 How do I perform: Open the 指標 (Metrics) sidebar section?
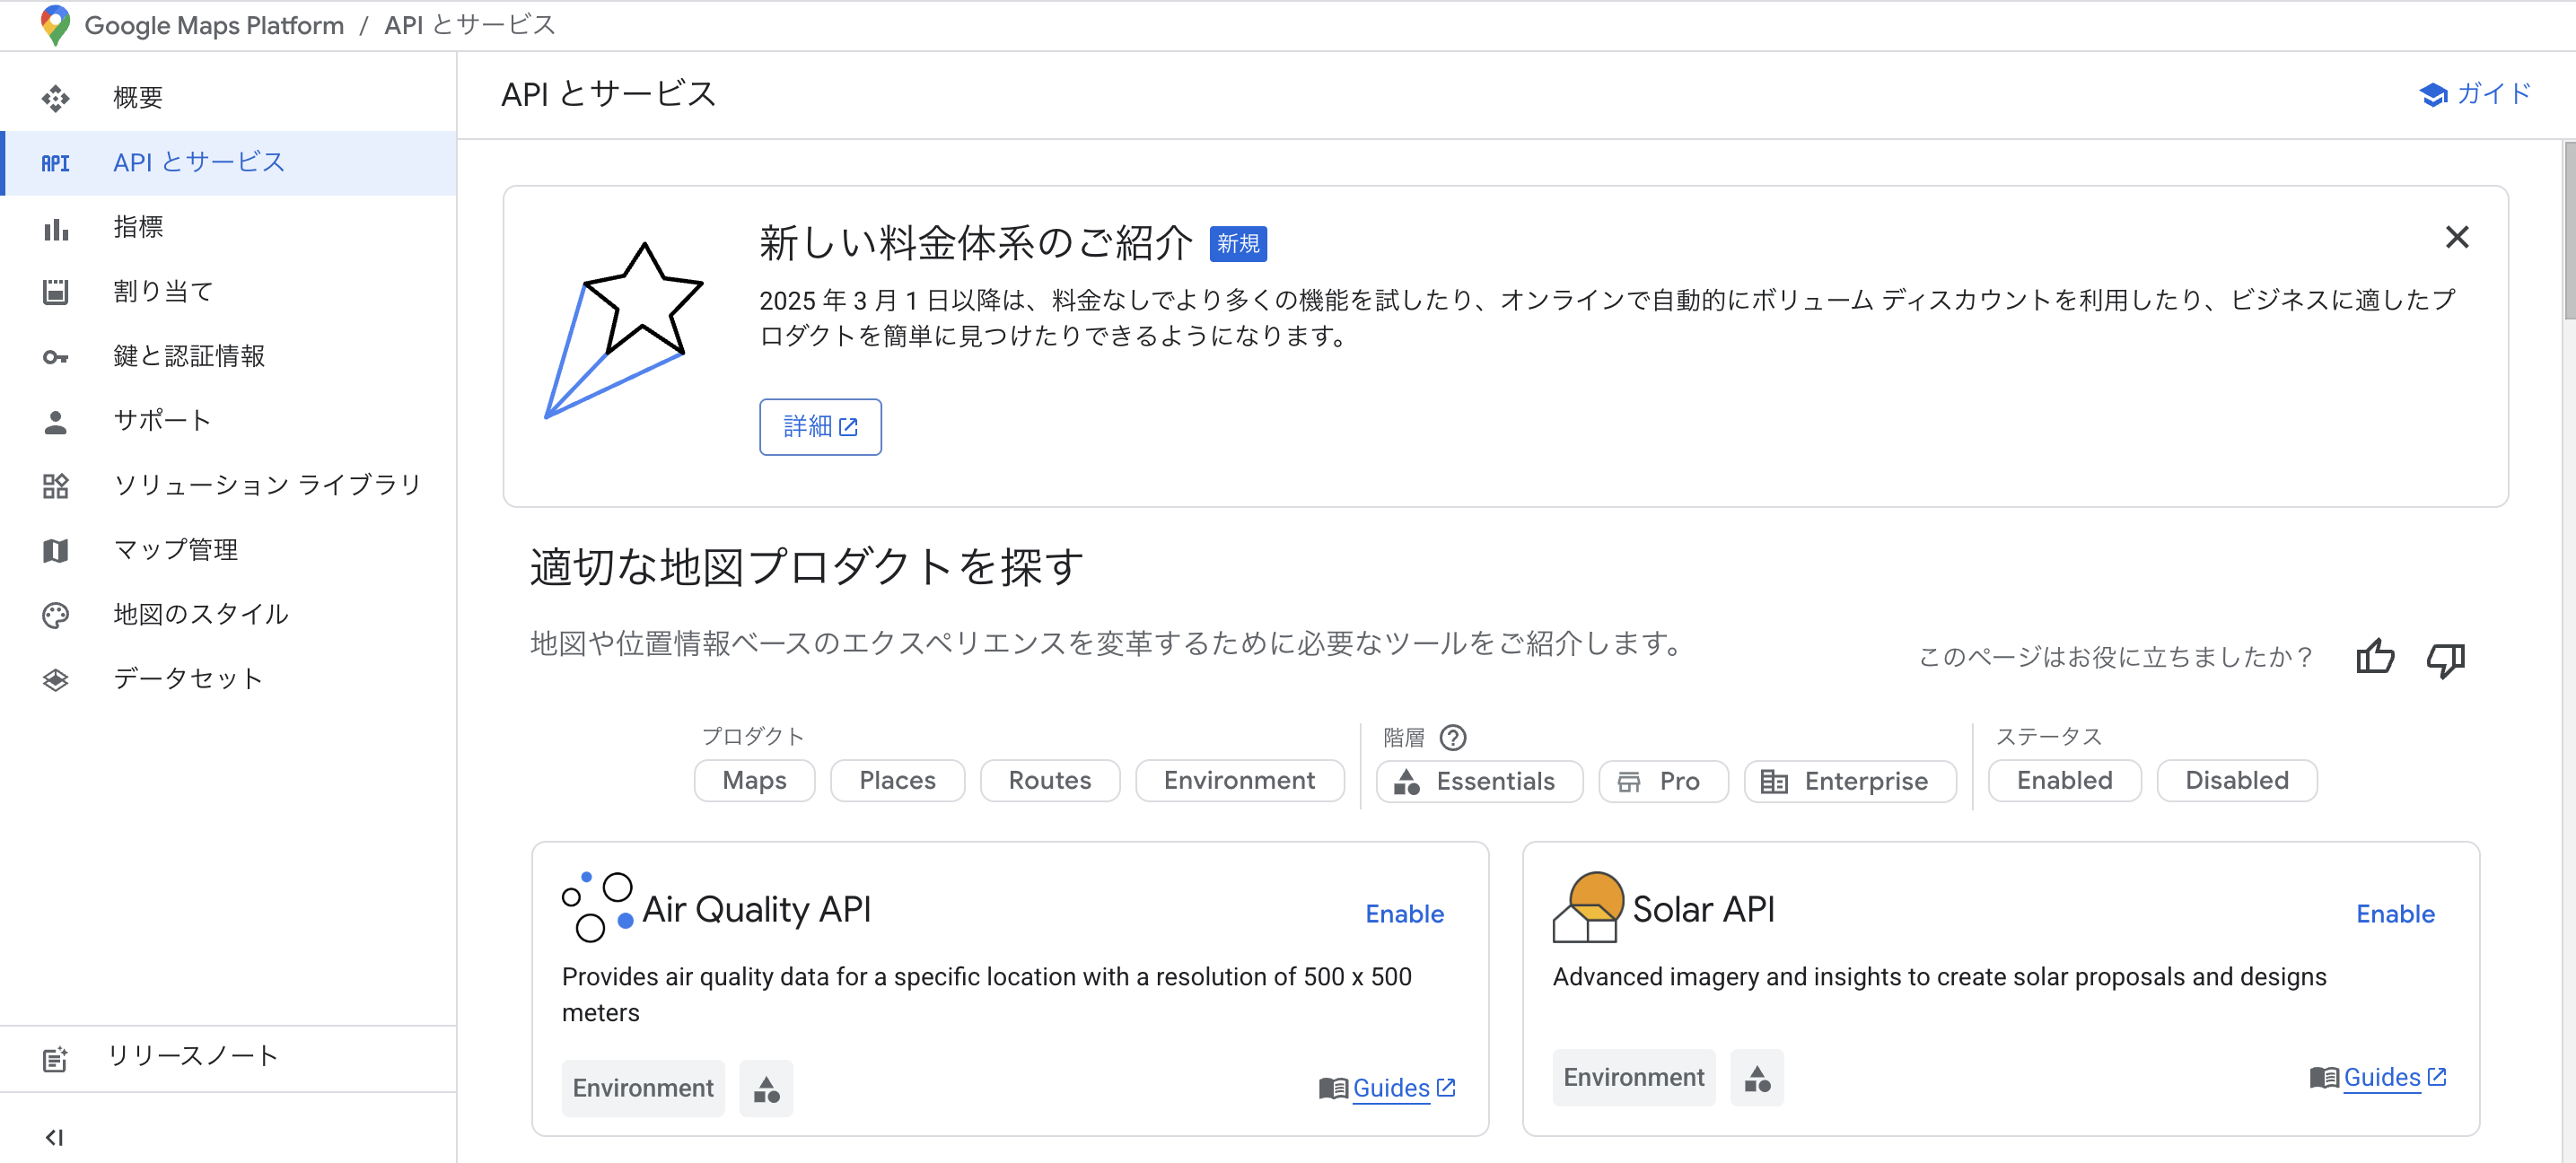point(139,227)
